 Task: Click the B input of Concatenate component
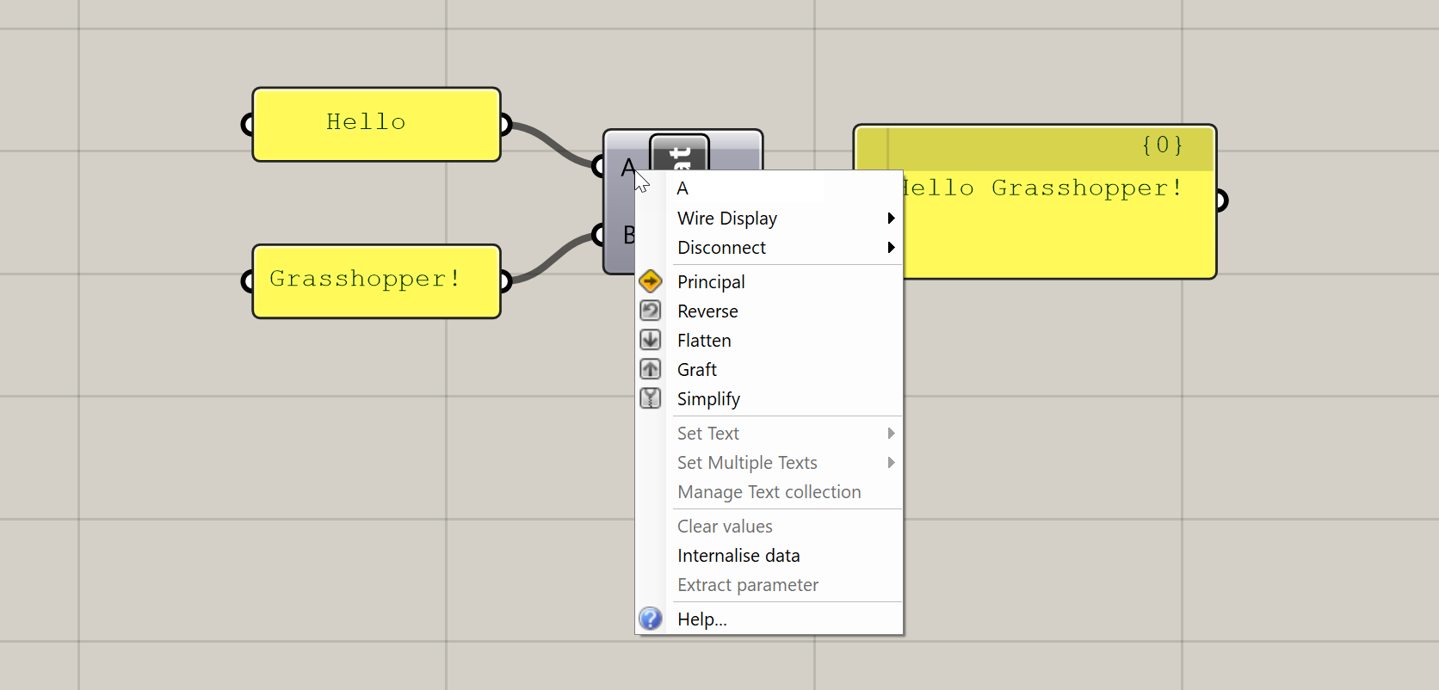(629, 235)
